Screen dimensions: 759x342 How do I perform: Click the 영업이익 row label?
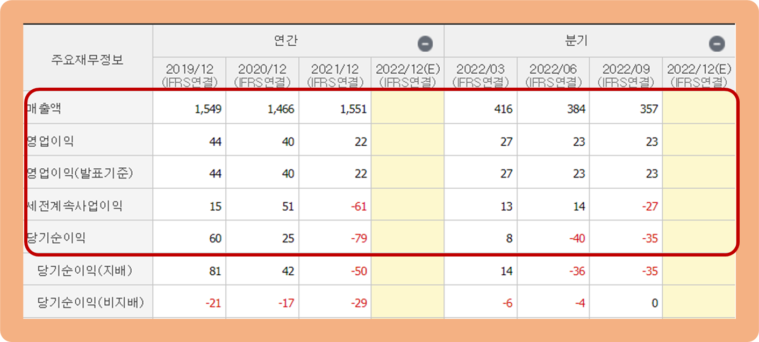50,141
